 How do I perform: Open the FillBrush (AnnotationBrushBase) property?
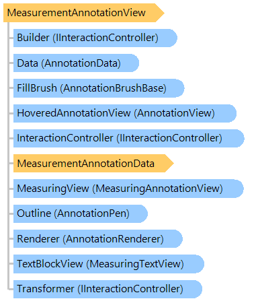pyautogui.click(x=99, y=88)
